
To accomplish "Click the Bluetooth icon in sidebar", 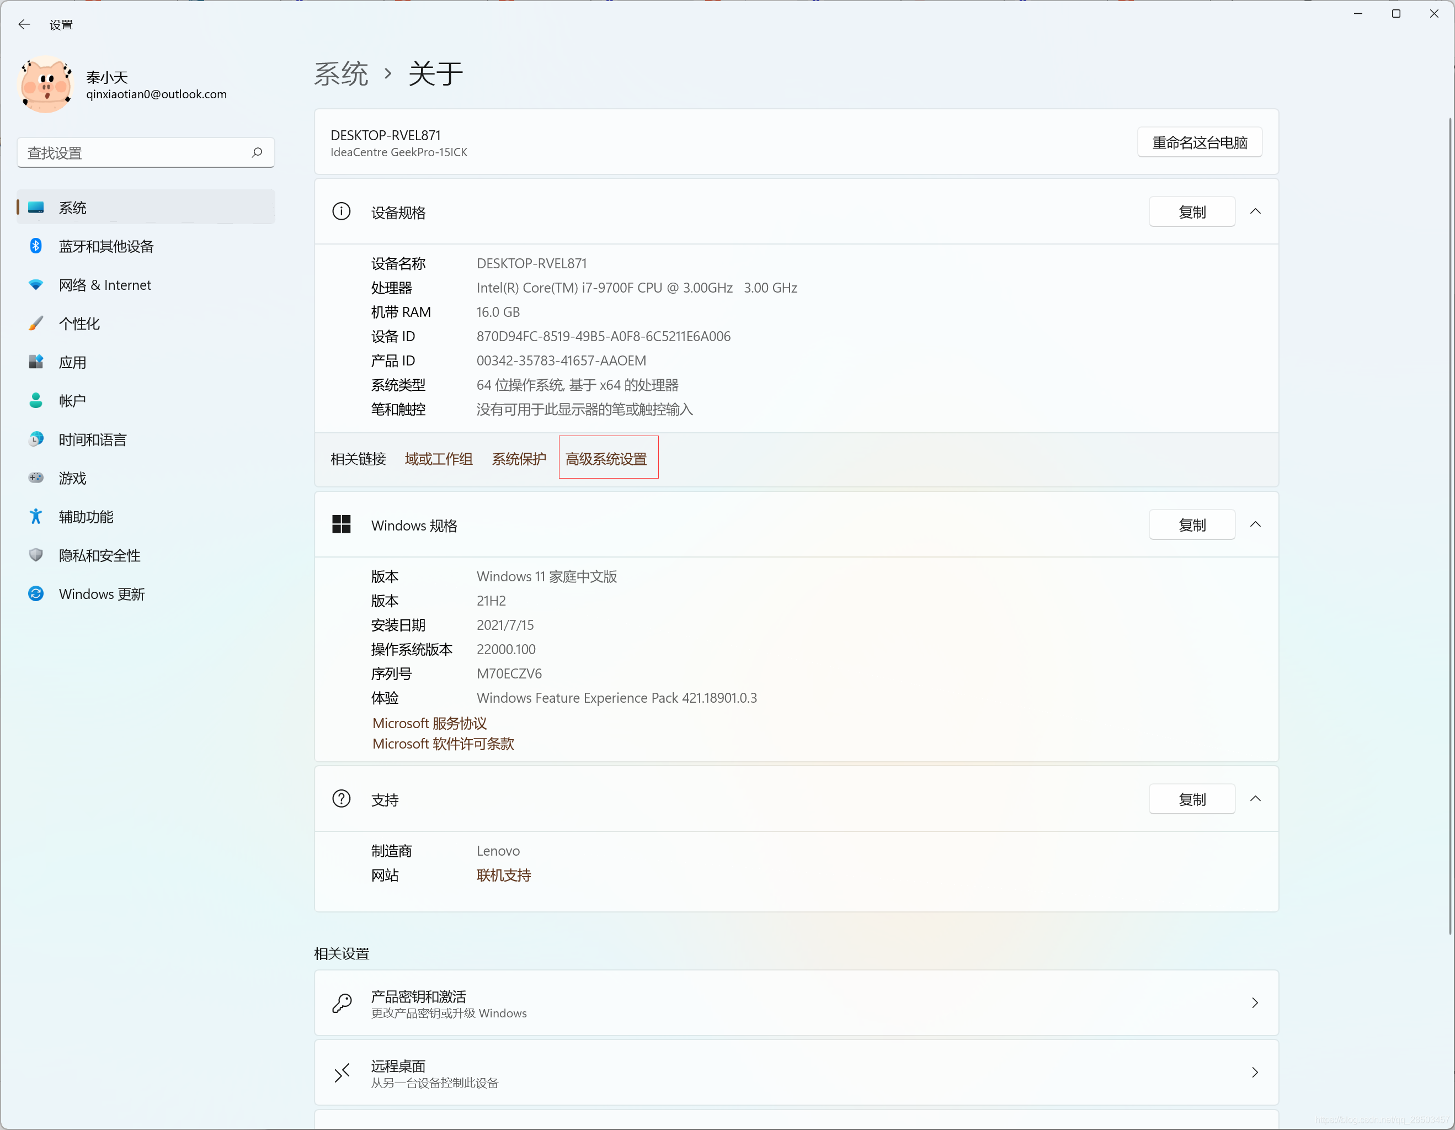I will click(36, 246).
